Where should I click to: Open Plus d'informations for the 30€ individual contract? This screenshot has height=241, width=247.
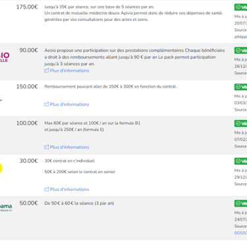pyautogui.click(x=69, y=190)
